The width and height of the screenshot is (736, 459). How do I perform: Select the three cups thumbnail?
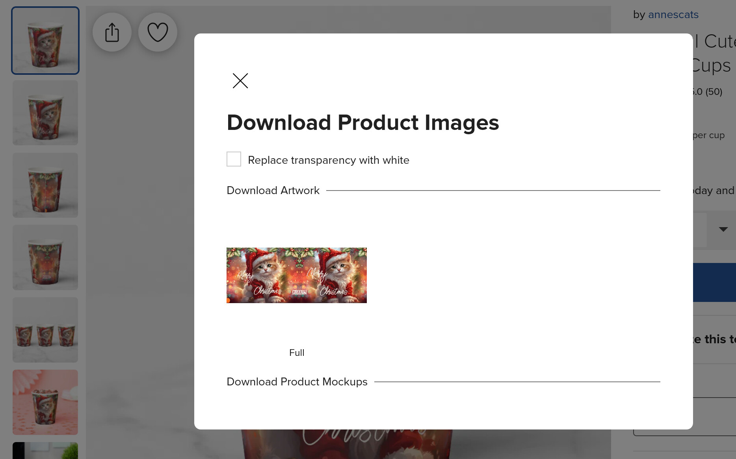[x=45, y=330]
